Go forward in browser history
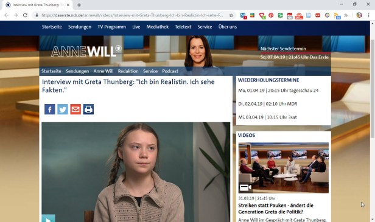The height and width of the screenshot is (222, 375). point(16,15)
